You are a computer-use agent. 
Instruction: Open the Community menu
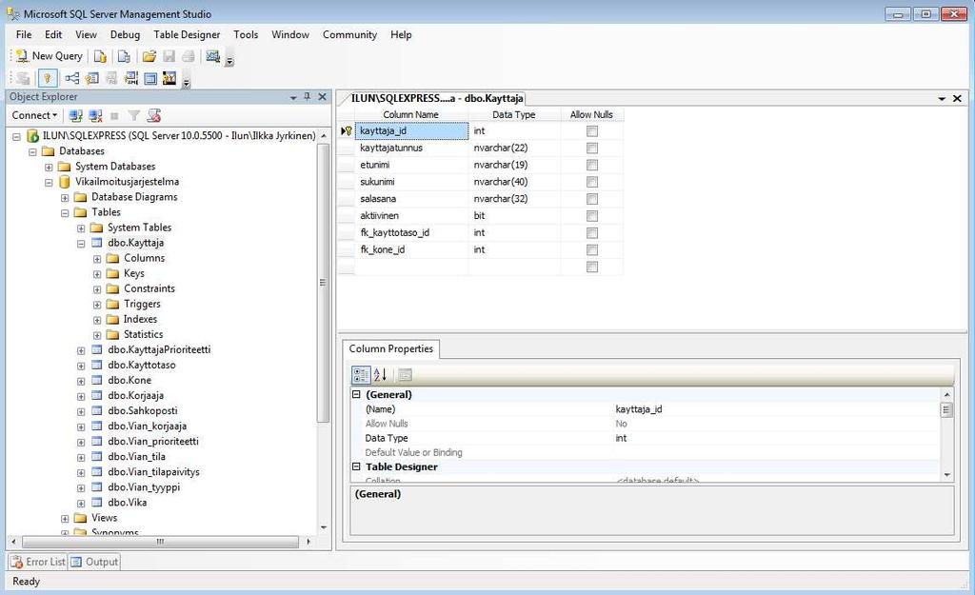coord(349,35)
